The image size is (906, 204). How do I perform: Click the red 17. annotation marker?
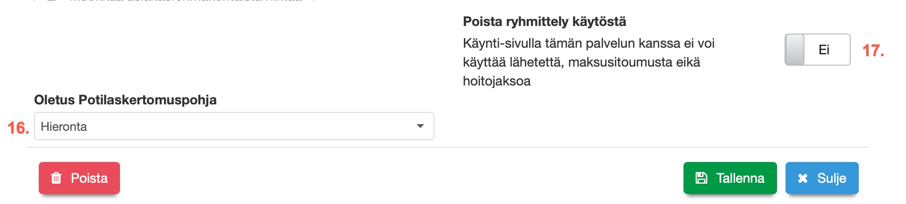(x=873, y=51)
